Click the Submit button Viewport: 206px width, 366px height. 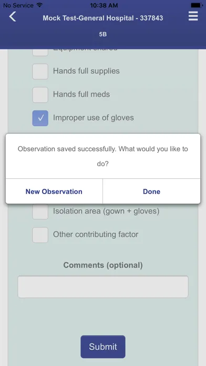(x=103, y=347)
